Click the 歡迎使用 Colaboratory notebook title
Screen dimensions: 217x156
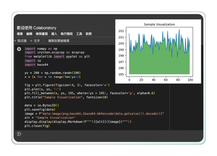coord(37,28)
